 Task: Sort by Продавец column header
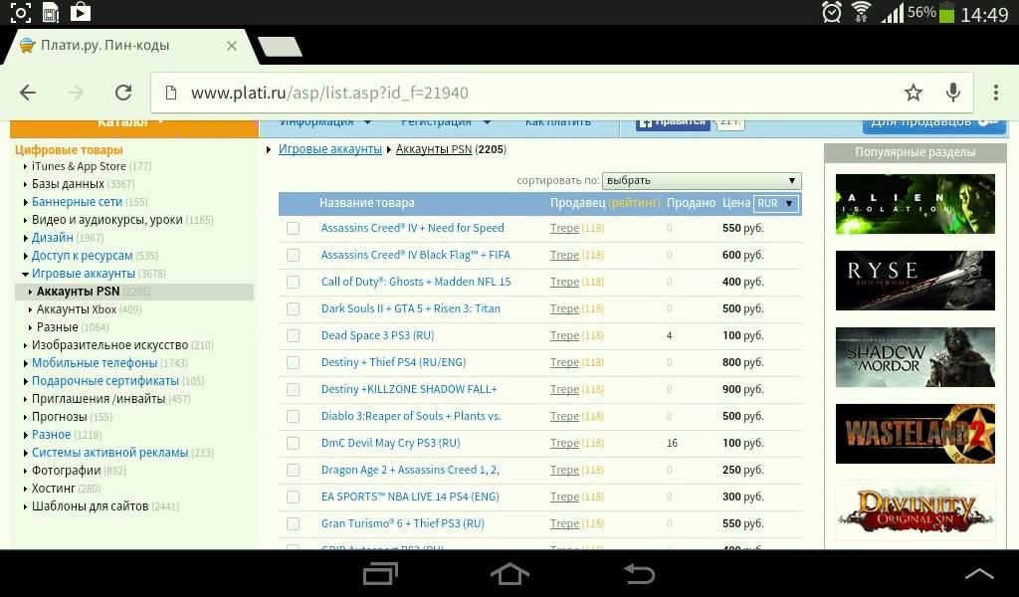tap(578, 203)
